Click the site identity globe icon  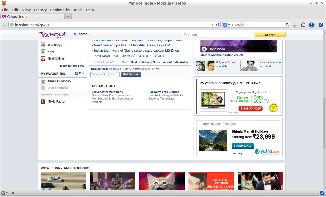(x=12, y=25)
